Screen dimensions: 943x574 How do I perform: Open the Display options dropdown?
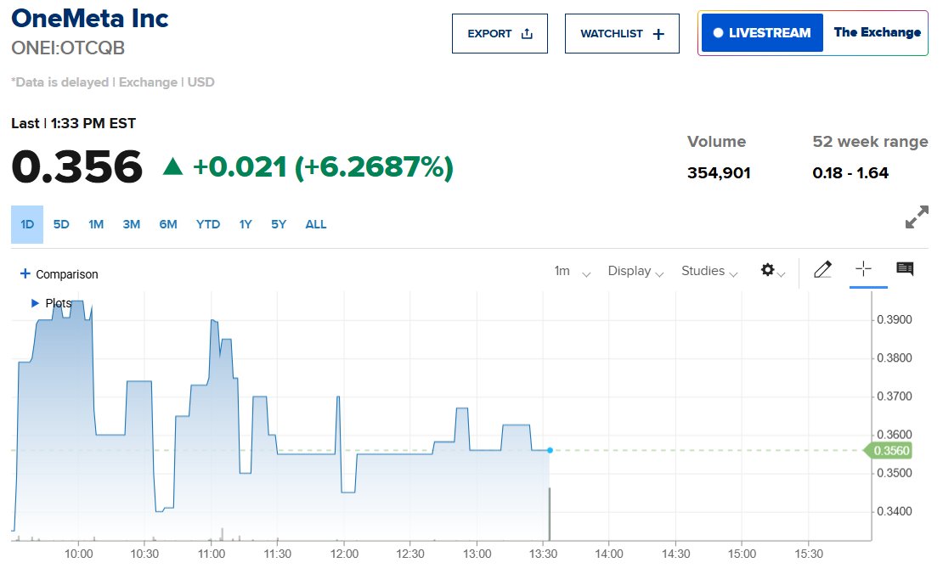pyautogui.click(x=635, y=270)
